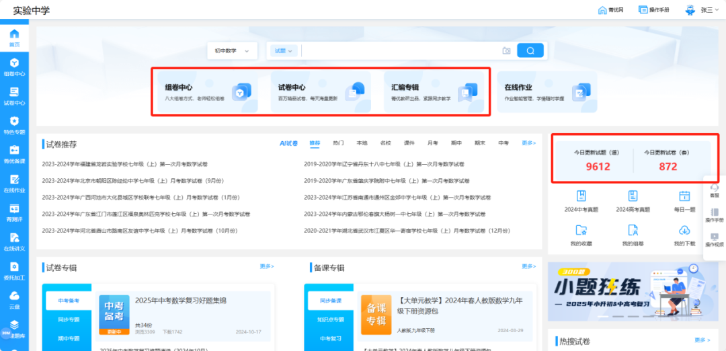
Task: Open 北京市朝阳区陈经纶中学 paper link
Action: 133,181
